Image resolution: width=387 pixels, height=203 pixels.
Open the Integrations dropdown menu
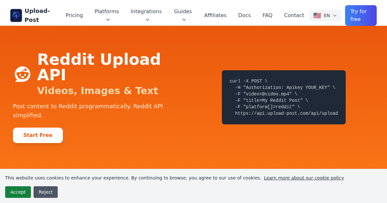(x=146, y=15)
